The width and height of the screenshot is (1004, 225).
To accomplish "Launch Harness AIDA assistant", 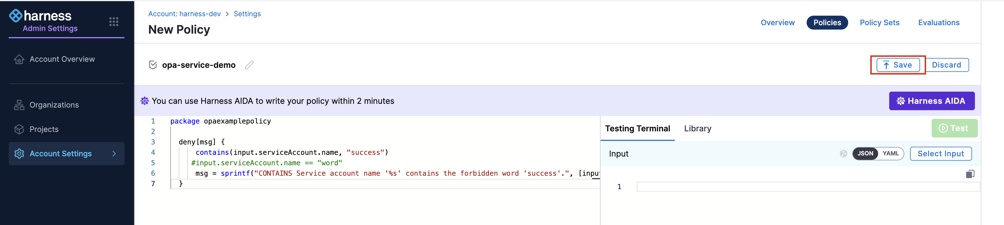I will [x=931, y=101].
